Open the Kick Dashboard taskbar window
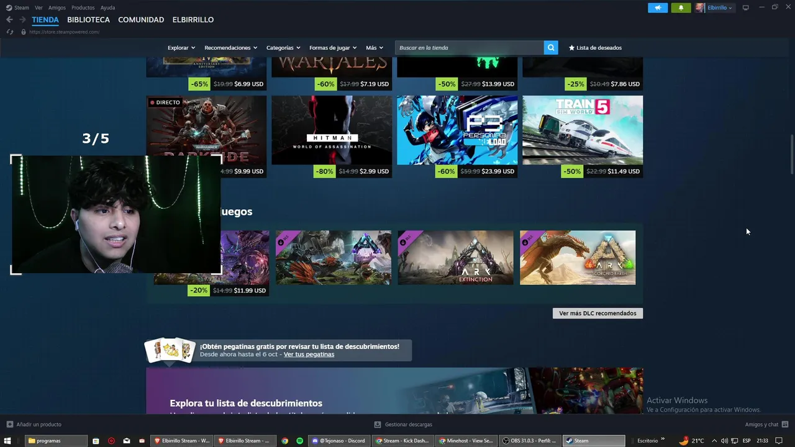Viewport: 795px width, 447px height. click(402, 441)
